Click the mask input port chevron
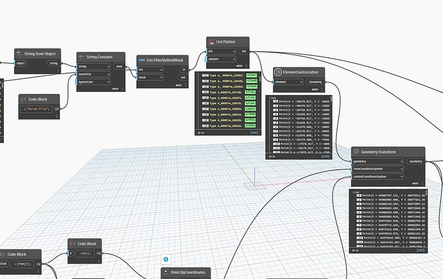Viewport: 443px width, 279px height. 161,77
